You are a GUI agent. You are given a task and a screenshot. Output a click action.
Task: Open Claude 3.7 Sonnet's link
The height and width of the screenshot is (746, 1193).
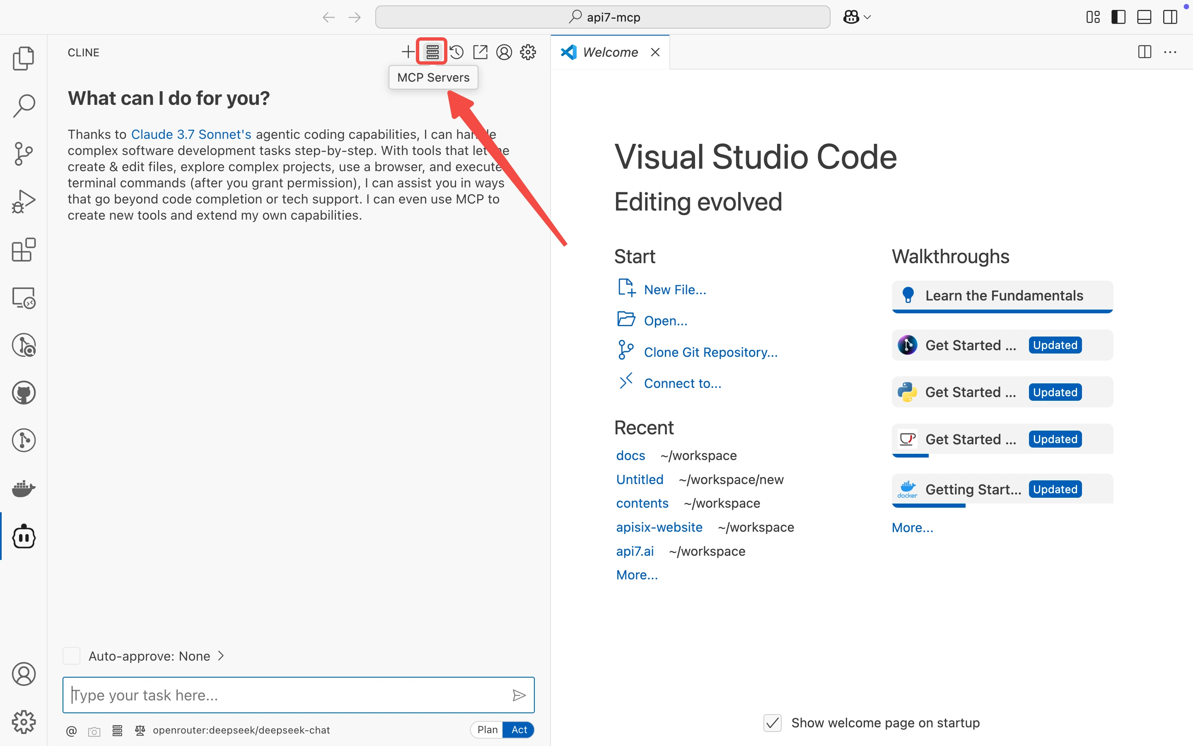click(x=191, y=134)
